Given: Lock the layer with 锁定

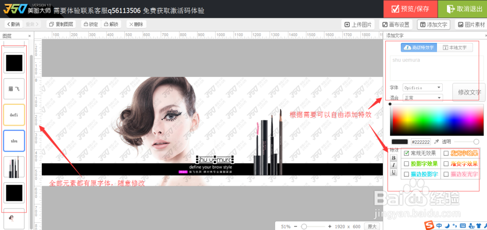Looking at the screenshot, I should 91,24.
